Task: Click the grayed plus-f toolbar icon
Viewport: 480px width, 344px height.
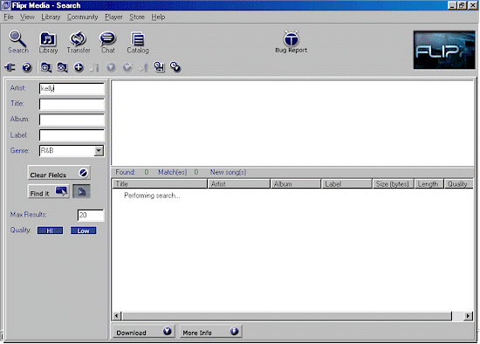Action: pos(143,67)
